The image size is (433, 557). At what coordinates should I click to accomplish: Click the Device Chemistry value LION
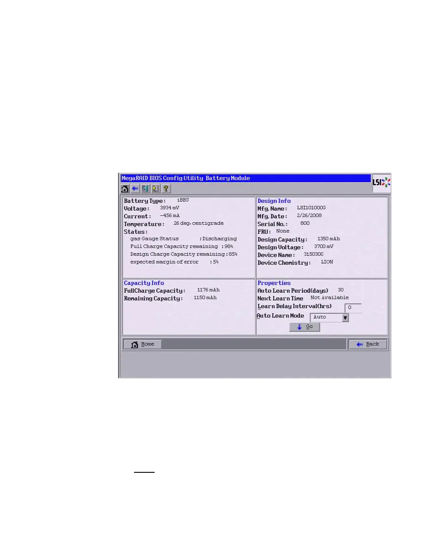pos(327,262)
